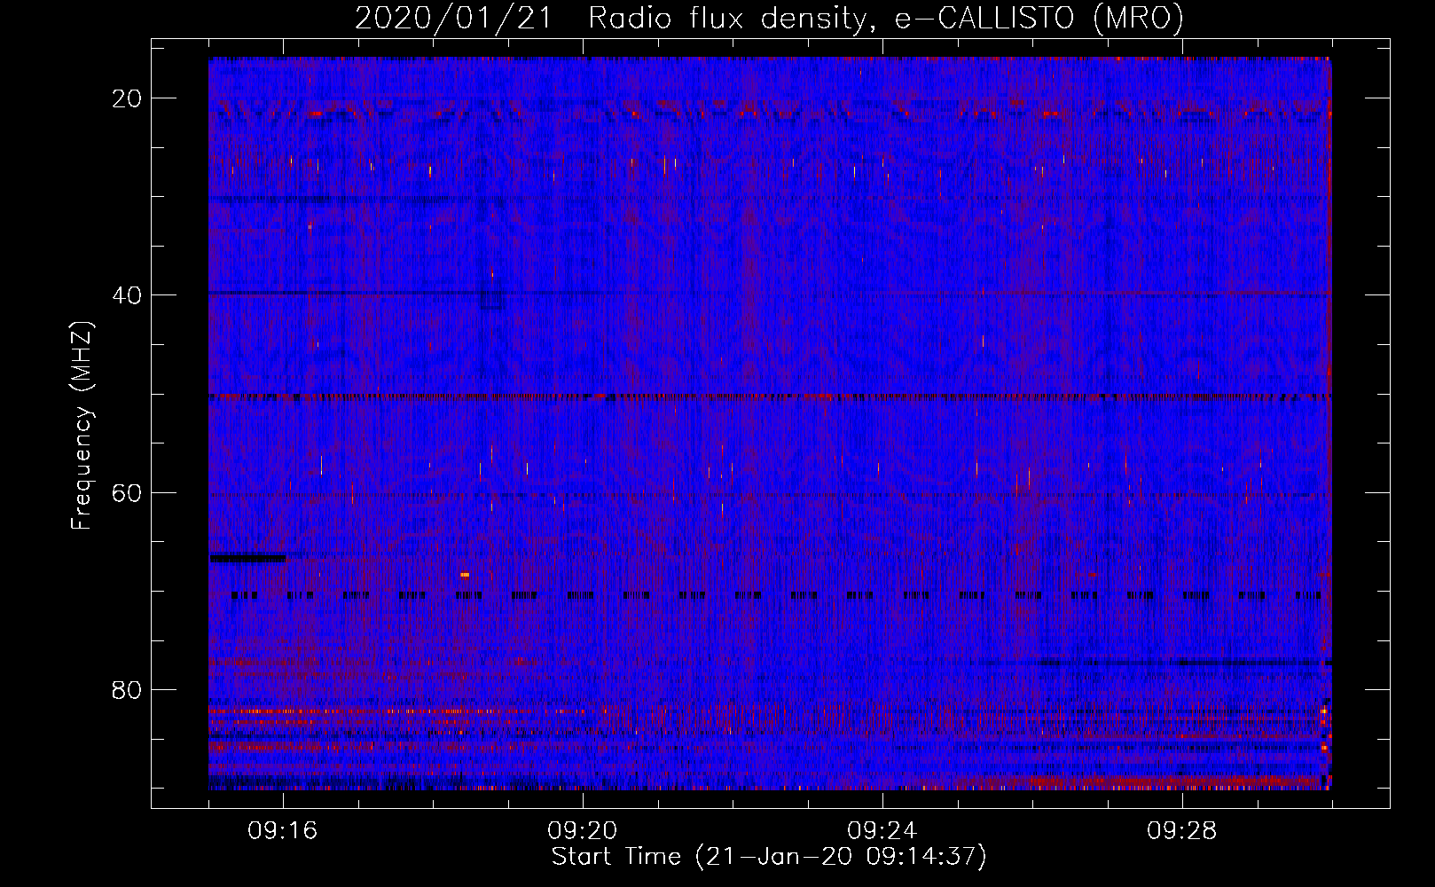This screenshot has height=887, width=1435.
Task: Select the 09:24 time tick label
Action: [882, 831]
